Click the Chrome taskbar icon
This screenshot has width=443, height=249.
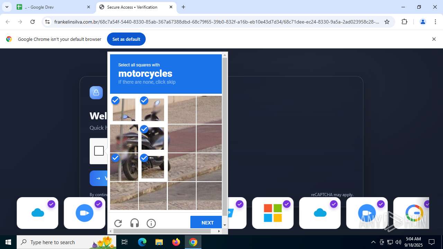[193, 242]
